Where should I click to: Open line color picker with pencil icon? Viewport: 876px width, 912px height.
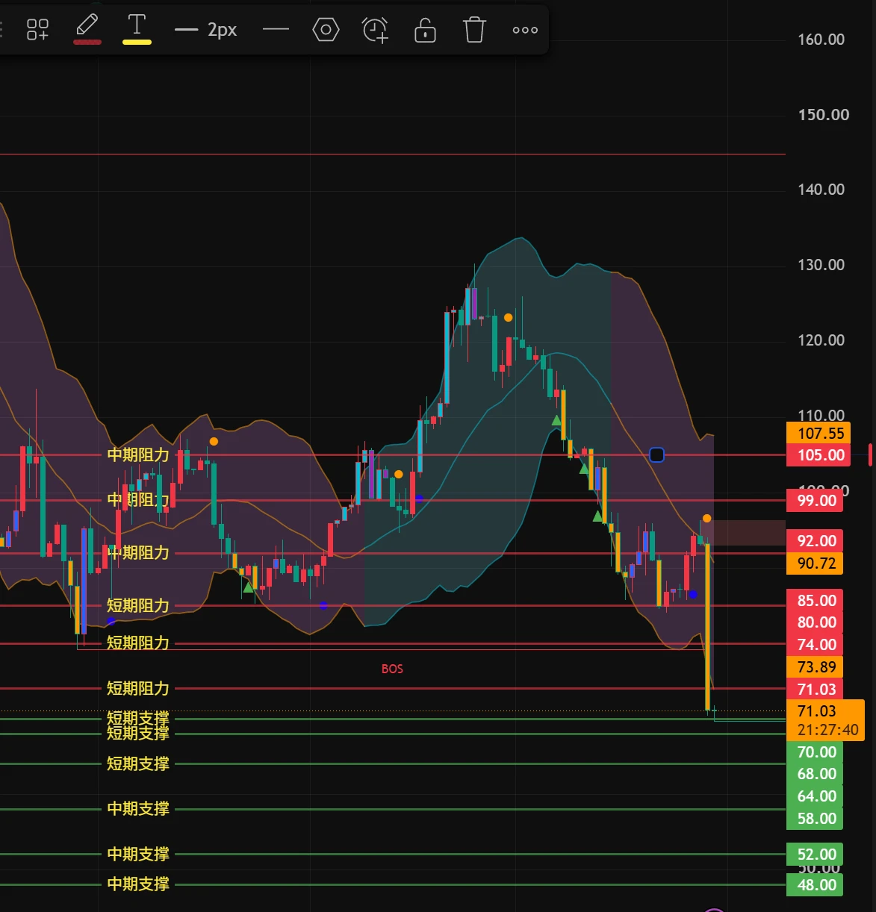pyautogui.click(x=87, y=29)
